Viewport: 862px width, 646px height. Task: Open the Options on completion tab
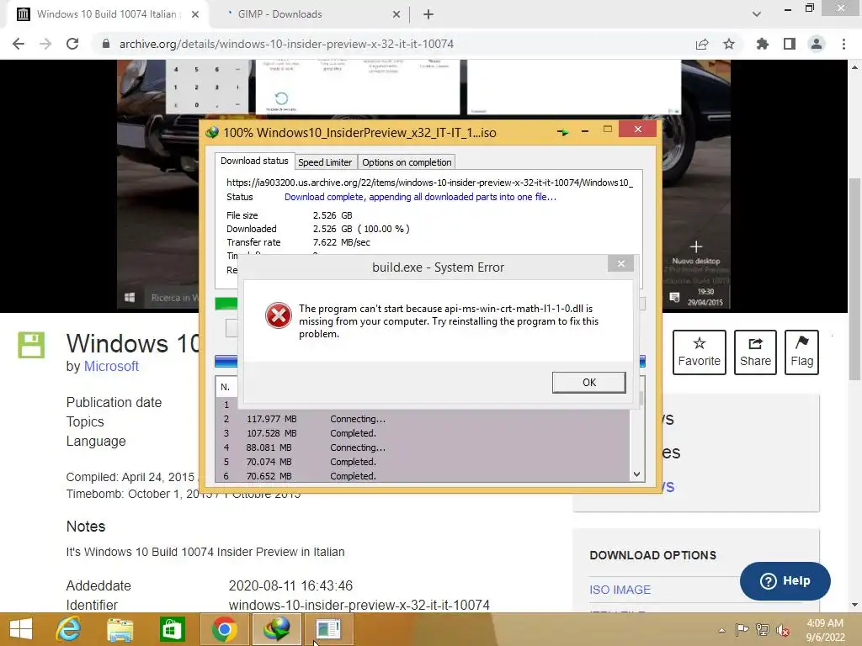[407, 162]
